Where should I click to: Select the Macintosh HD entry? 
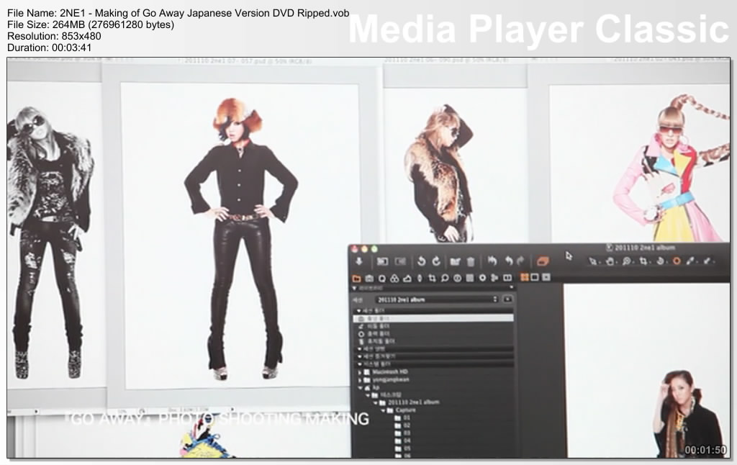389,372
